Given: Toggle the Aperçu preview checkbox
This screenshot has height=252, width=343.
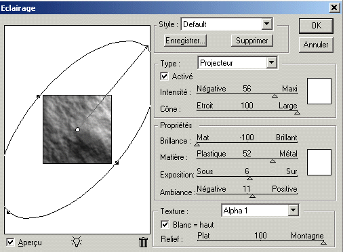Looking at the screenshot, I should (10, 243).
